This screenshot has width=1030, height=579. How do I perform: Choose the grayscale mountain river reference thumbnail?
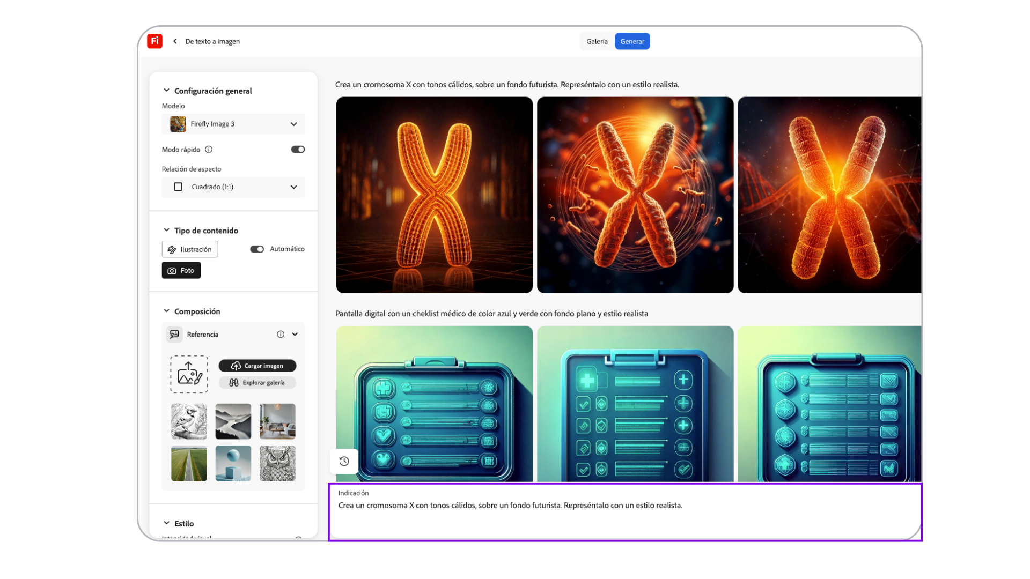coord(233,421)
